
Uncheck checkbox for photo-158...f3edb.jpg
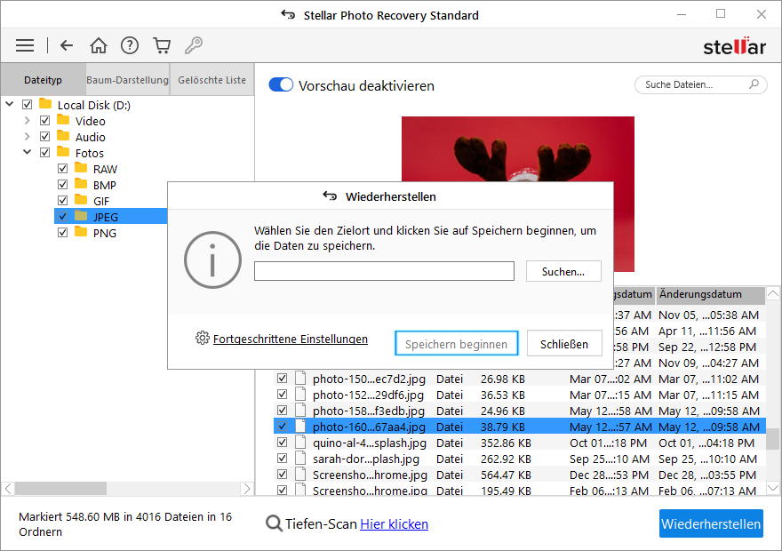click(283, 411)
